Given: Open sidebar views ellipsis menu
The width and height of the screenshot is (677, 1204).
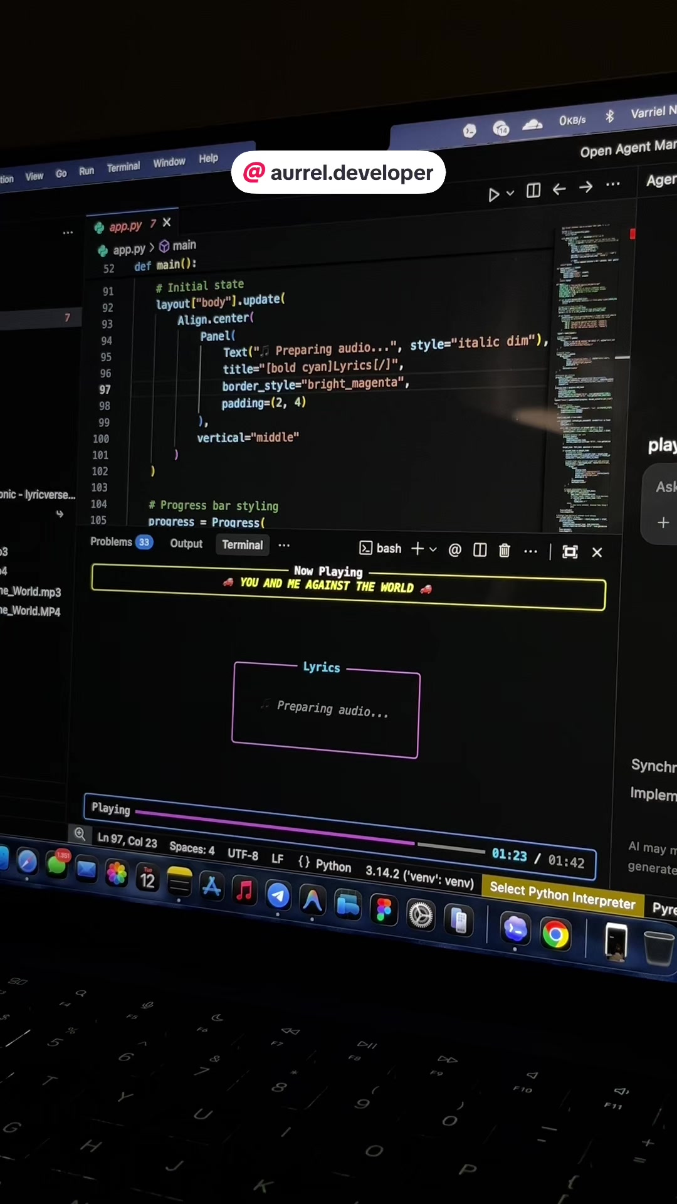Looking at the screenshot, I should click(x=68, y=233).
